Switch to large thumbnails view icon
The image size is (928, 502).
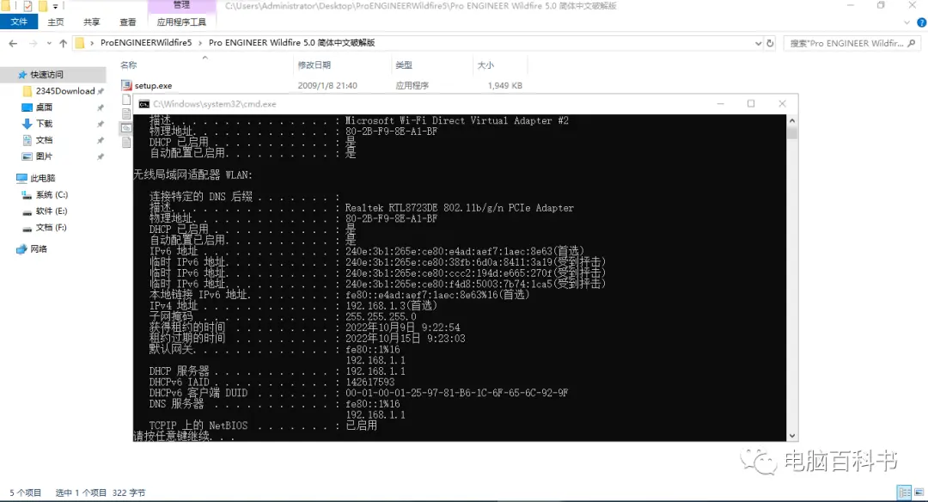click(x=919, y=492)
